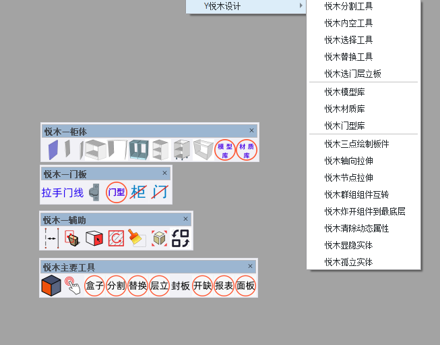Click the swap arrows icon in 辅助 toolbar
Image resolution: width=440 pixels, height=345 pixels.
(x=181, y=238)
